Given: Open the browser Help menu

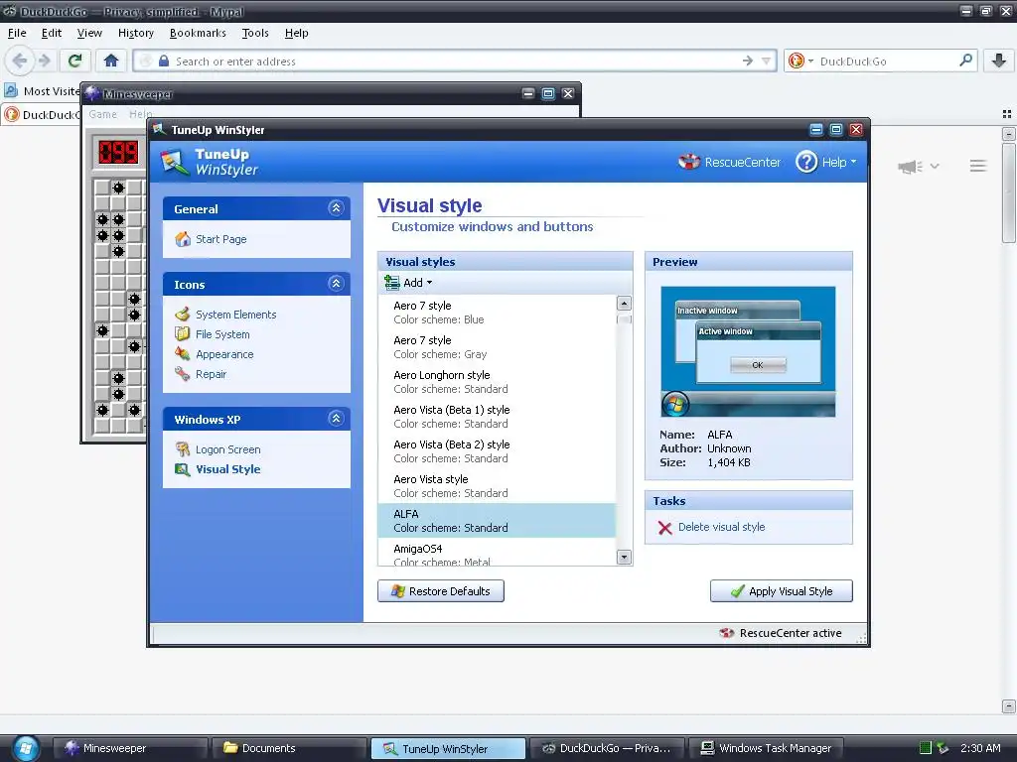Looking at the screenshot, I should (x=296, y=33).
